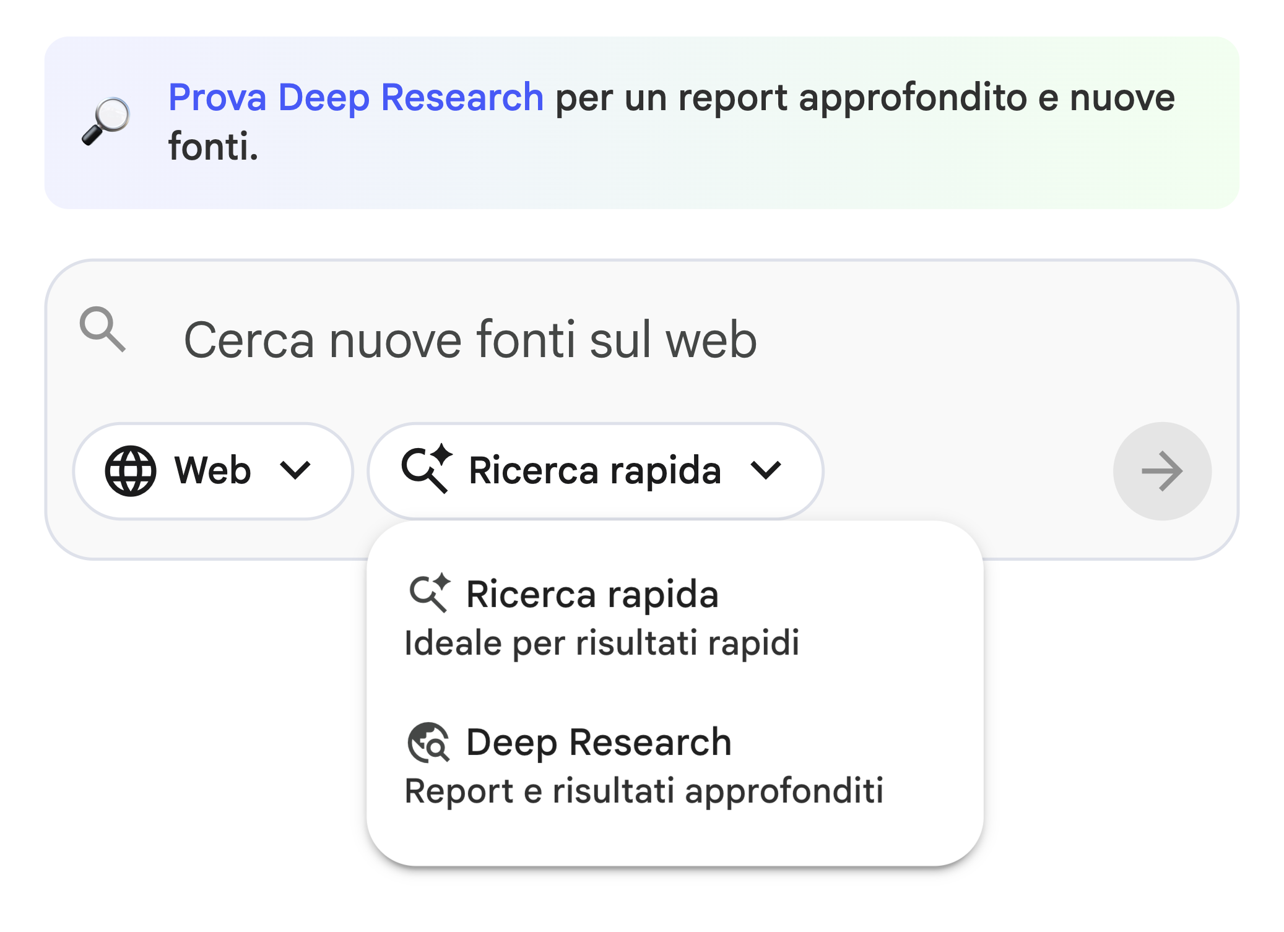The height and width of the screenshot is (932, 1284).
Task: Click the Deep Research globe-search icon
Action: coord(428,743)
